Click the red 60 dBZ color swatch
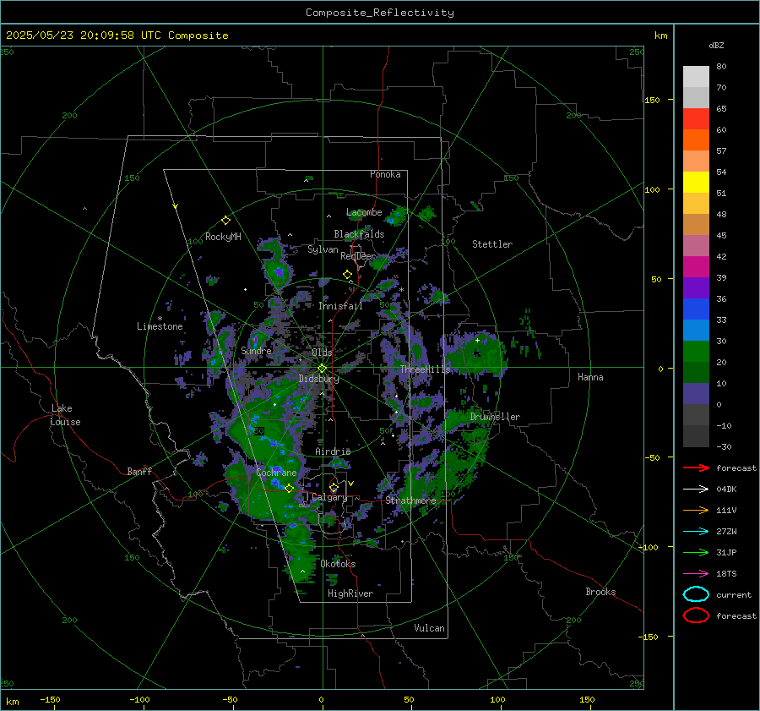 click(x=696, y=119)
